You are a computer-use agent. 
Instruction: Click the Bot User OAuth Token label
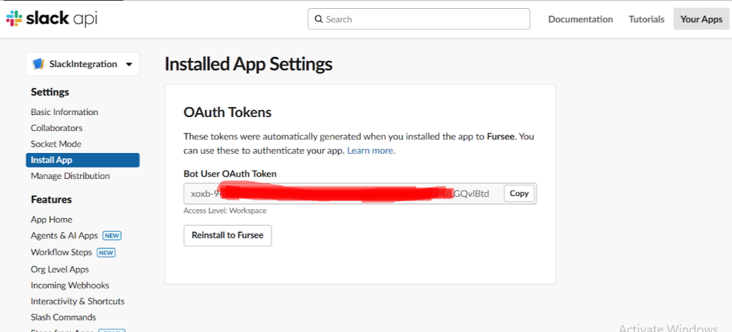coord(230,174)
